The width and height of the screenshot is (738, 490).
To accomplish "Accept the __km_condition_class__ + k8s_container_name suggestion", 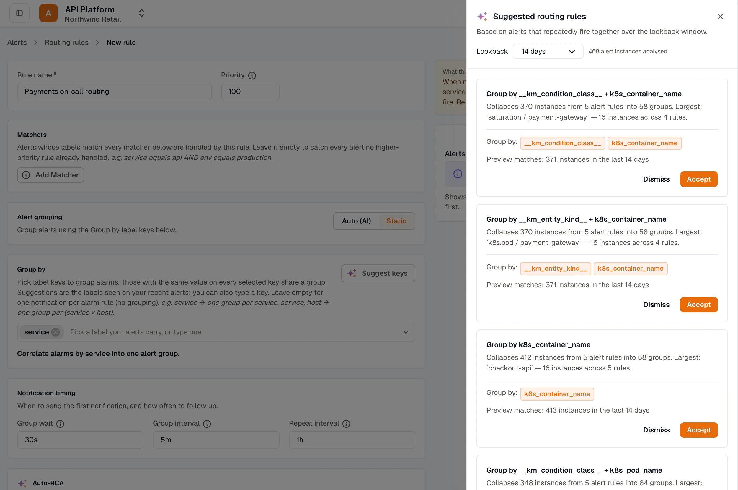I will 699,179.
